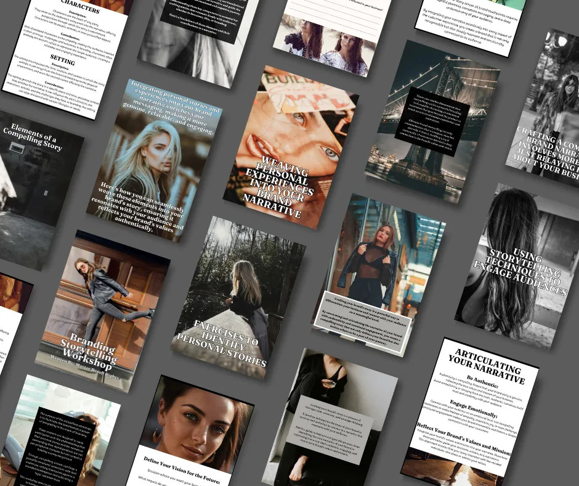
Task: Click the 'Written By: Master Resell Rights' line
Action: pyautogui.click(x=84, y=368)
